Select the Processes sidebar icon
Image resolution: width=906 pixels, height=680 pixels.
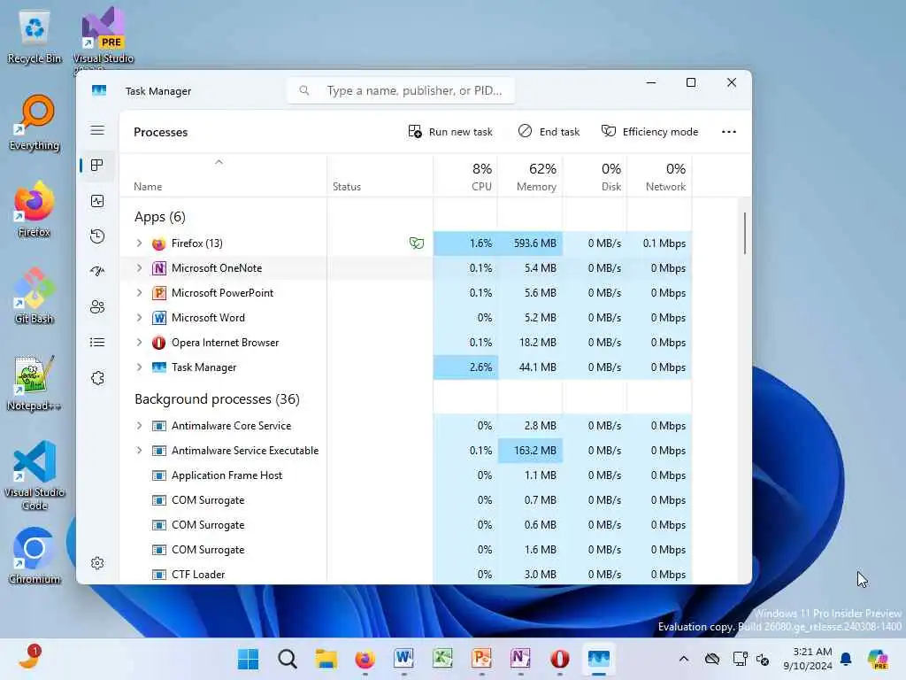click(97, 166)
